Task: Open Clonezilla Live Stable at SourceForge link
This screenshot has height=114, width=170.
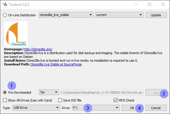Action: [56, 64]
